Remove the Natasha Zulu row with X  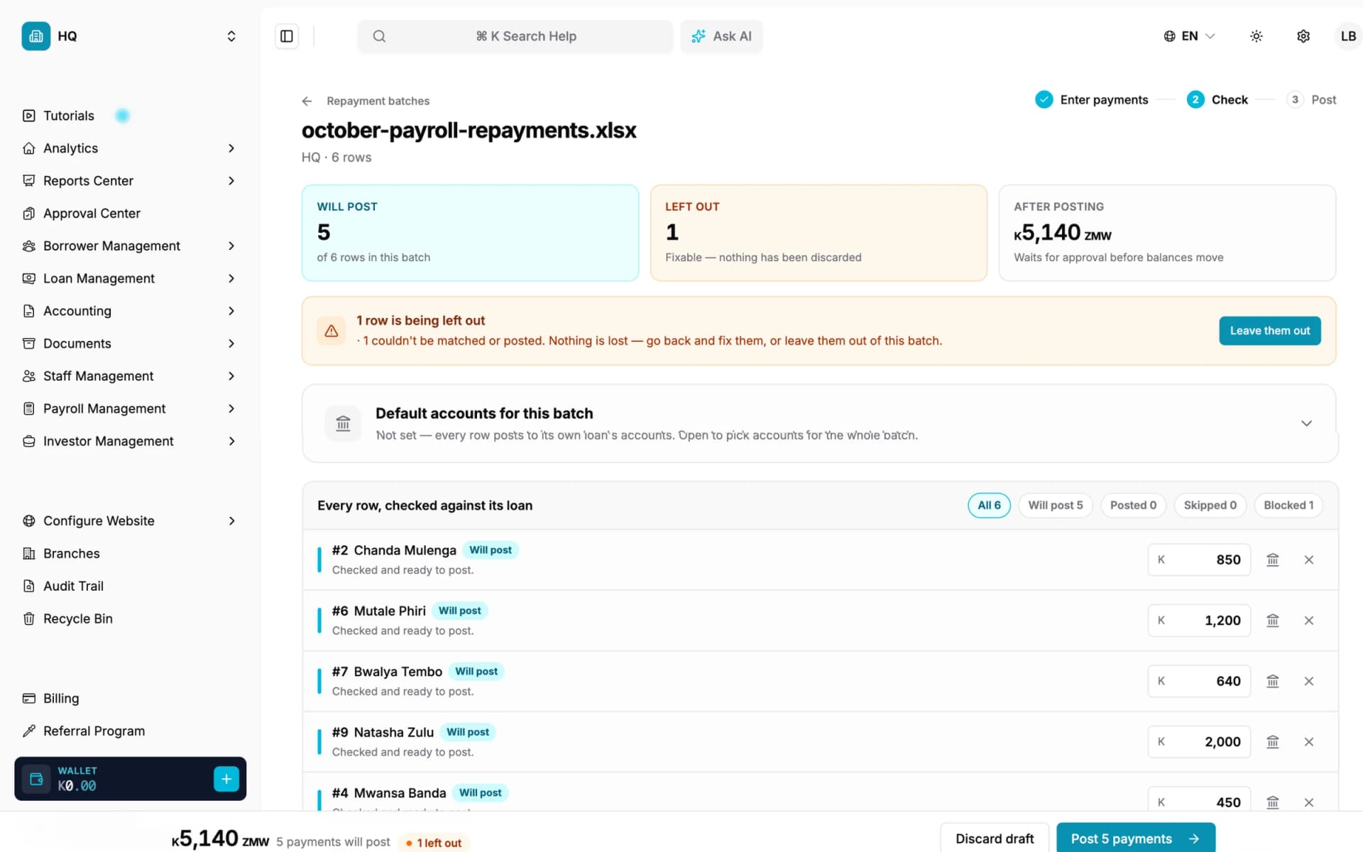coord(1309,742)
